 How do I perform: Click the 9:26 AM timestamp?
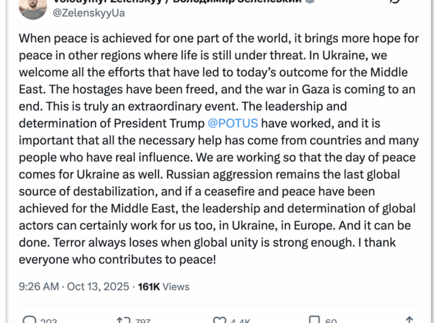pyautogui.click(x=38, y=286)
